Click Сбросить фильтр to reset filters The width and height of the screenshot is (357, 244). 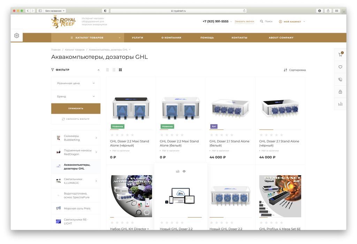(x=76, y=119)
